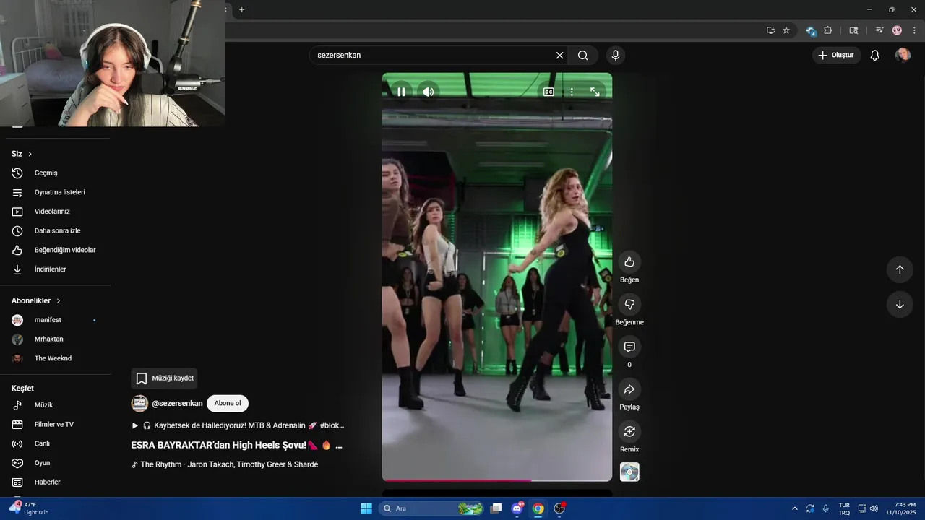925x520 pixels.
Task: Open the YouTube account avatar menu
Action: point(903,55)
